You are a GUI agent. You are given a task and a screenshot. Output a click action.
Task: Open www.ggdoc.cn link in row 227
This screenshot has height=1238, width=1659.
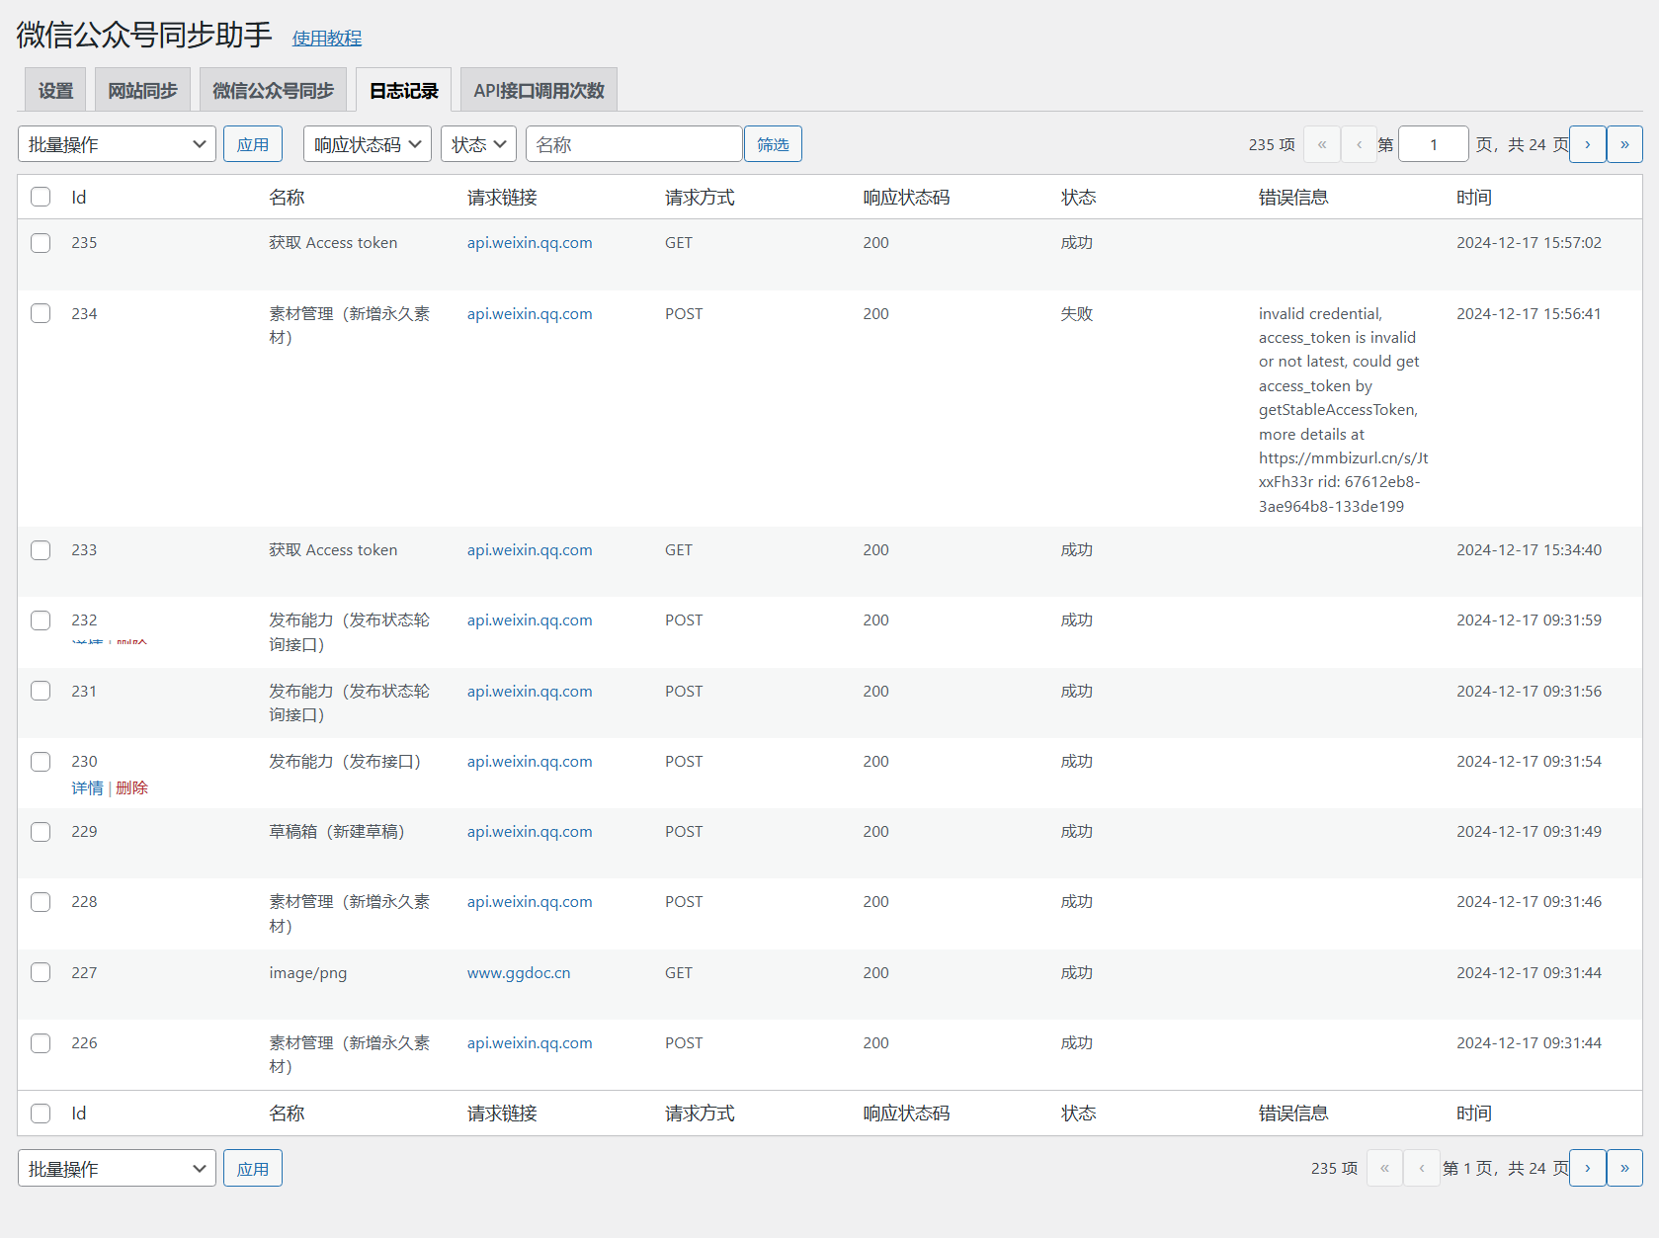pyautogui.click(x=519, y=973)
